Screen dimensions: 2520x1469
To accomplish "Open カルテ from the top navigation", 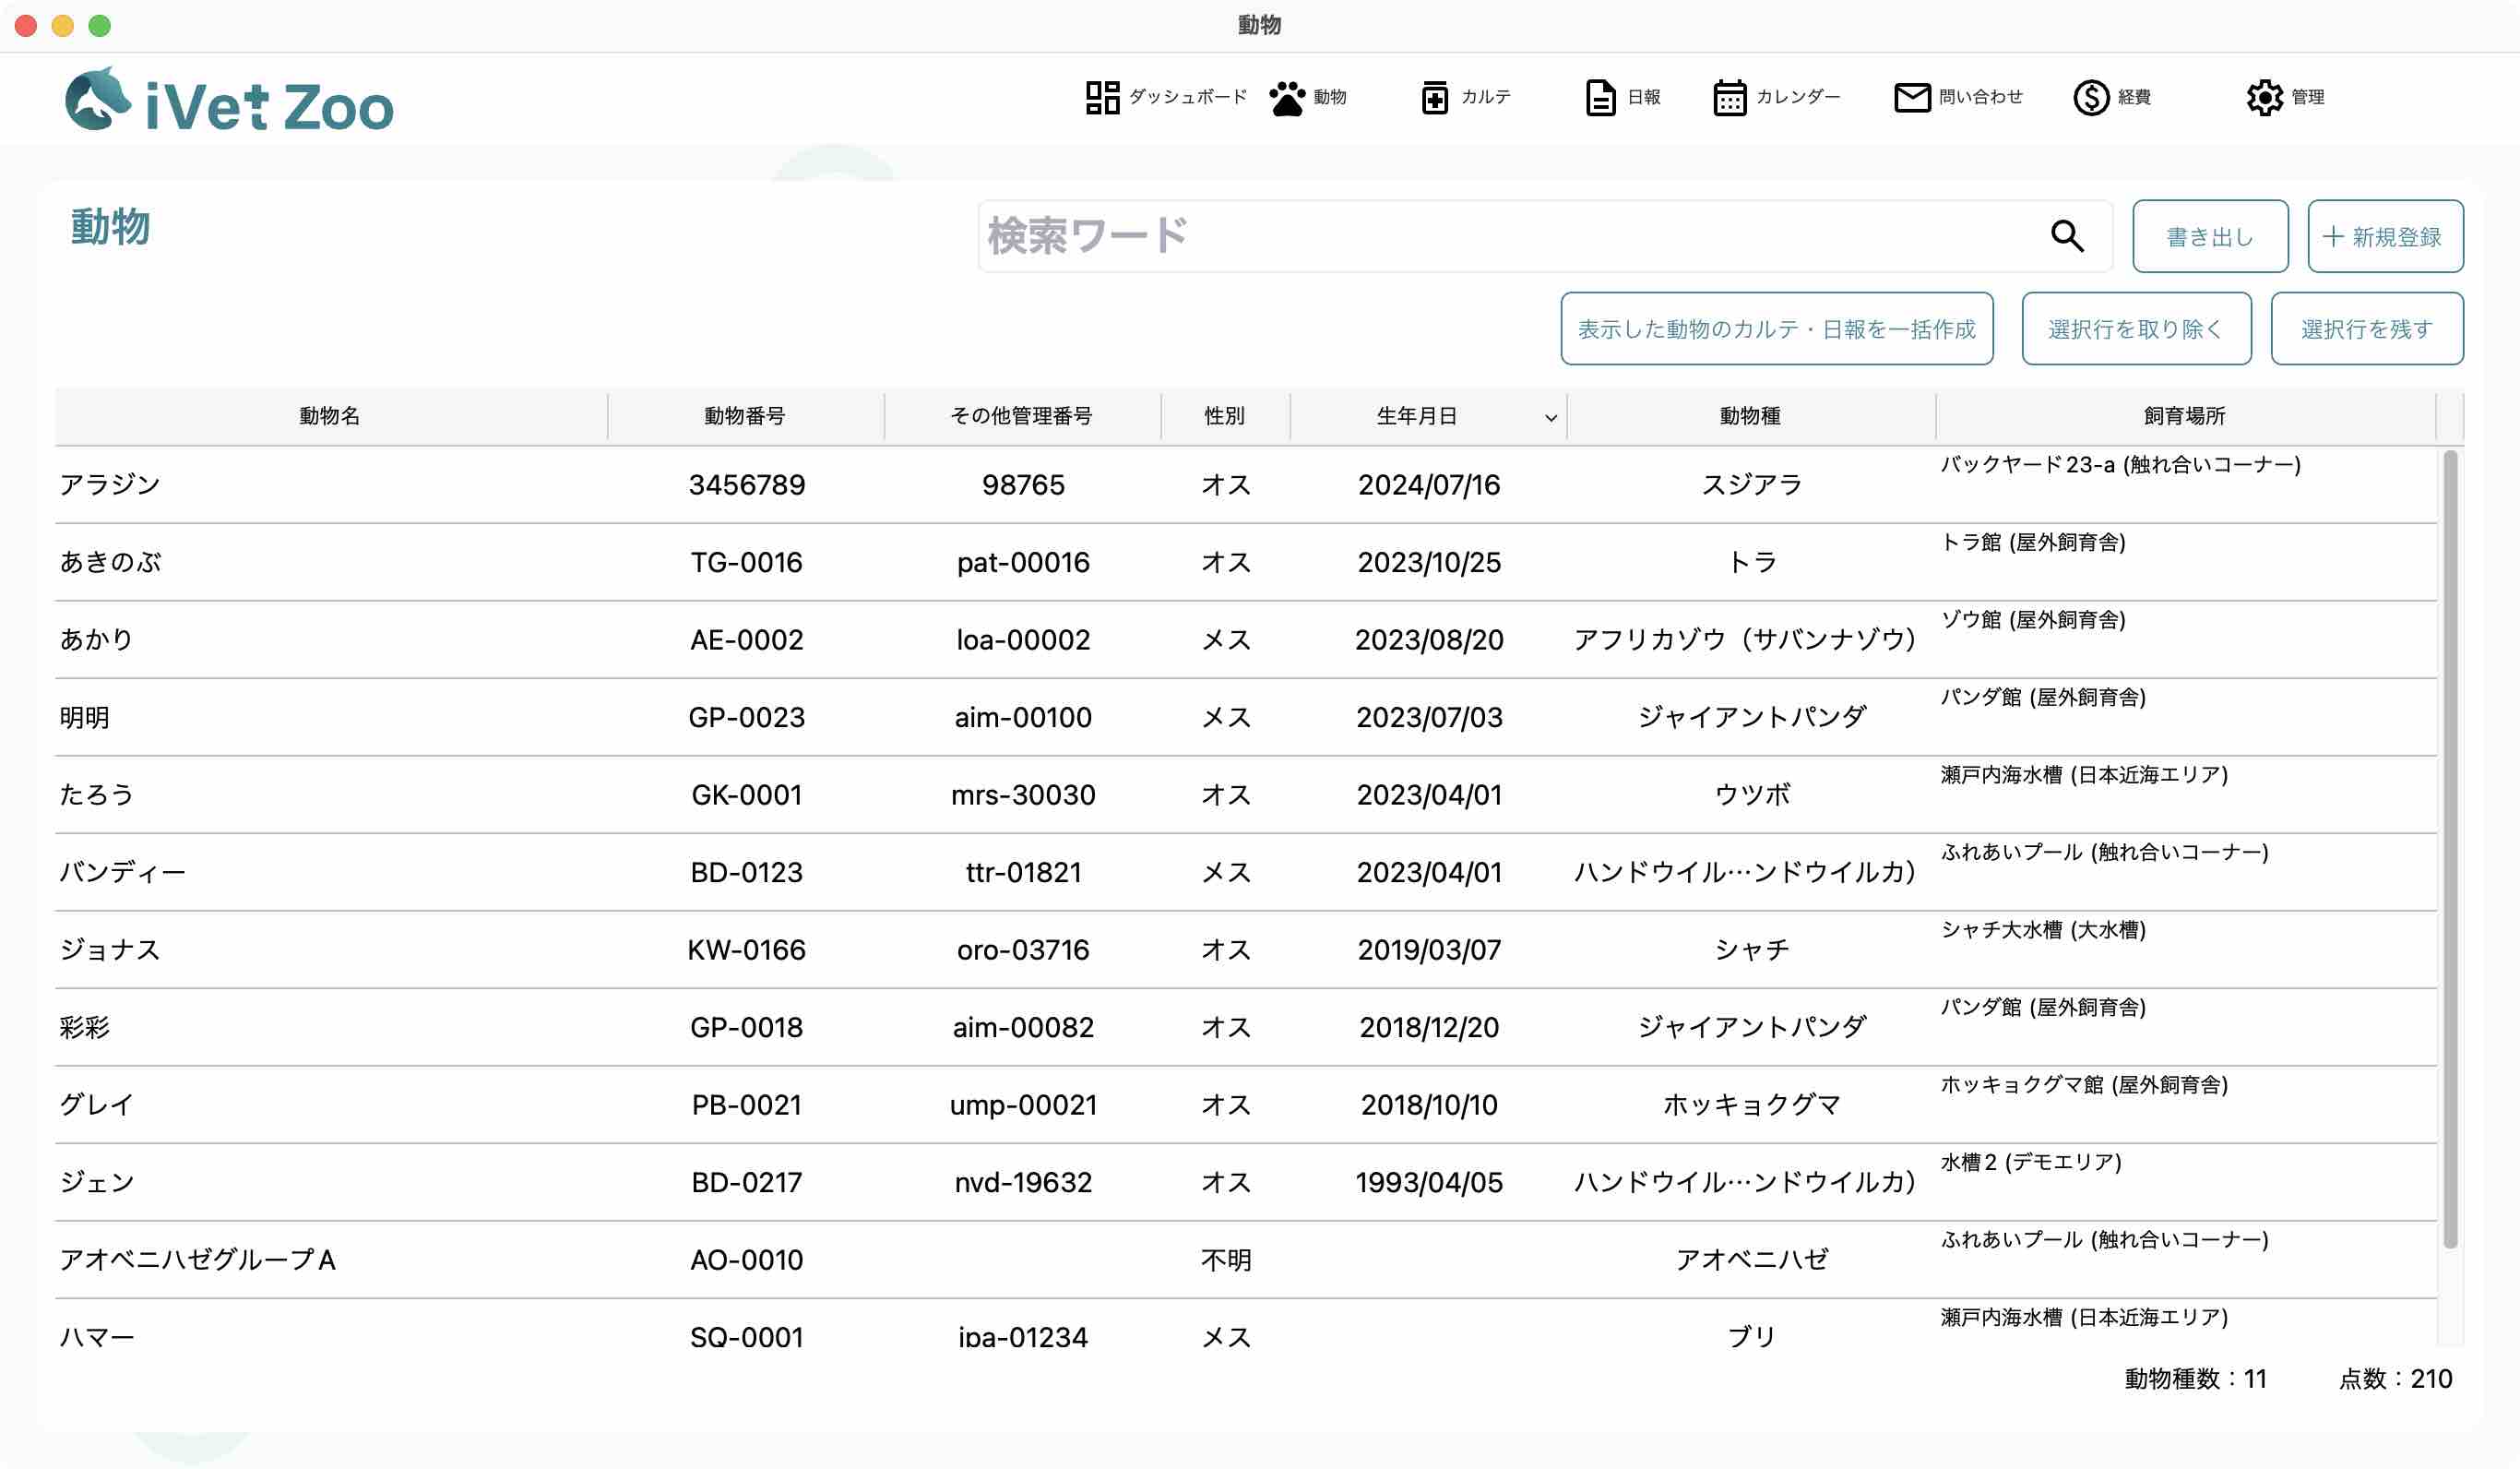I will [1465, 97].
